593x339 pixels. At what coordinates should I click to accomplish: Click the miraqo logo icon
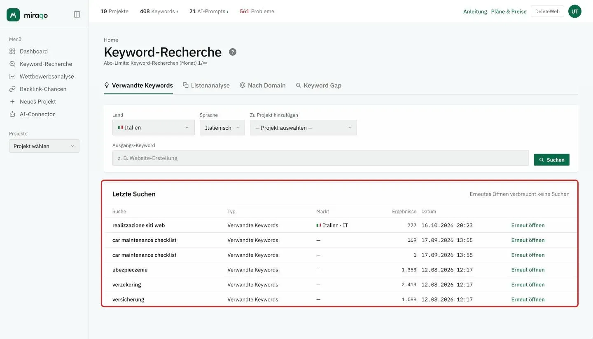pyautogui.click(x=13, y=15)
